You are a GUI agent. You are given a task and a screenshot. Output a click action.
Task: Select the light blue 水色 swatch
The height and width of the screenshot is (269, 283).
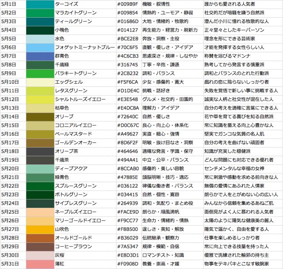[x=40, y=39]
